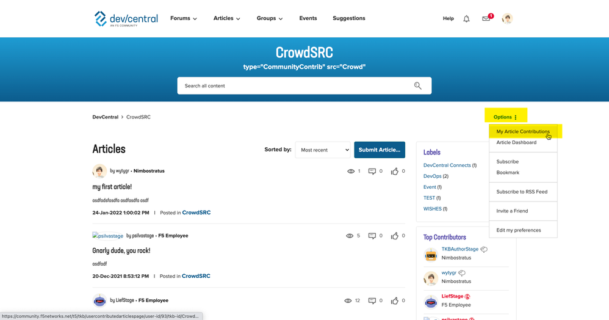This screenshot has height=320, width=609.
Task: Click views eye icon on LiefStage article
Action: 348,300
